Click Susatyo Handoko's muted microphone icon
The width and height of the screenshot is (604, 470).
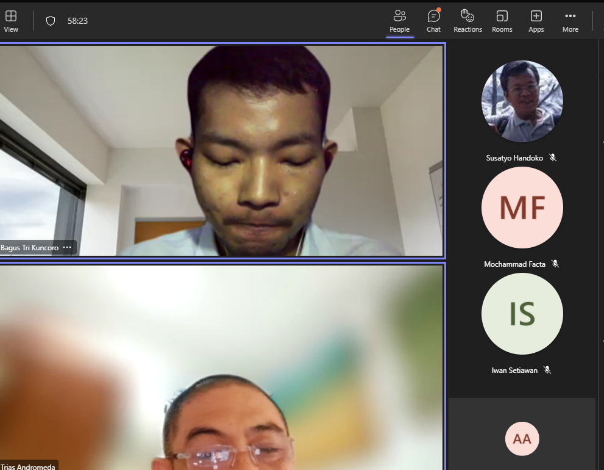[553, 157]
